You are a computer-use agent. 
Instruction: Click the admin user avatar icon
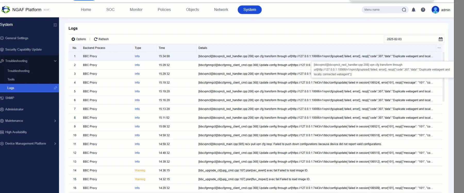[x=435, y=10]
